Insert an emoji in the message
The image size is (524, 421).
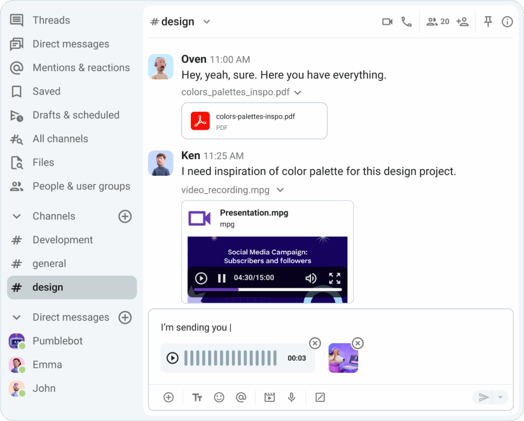coord(219,397)
